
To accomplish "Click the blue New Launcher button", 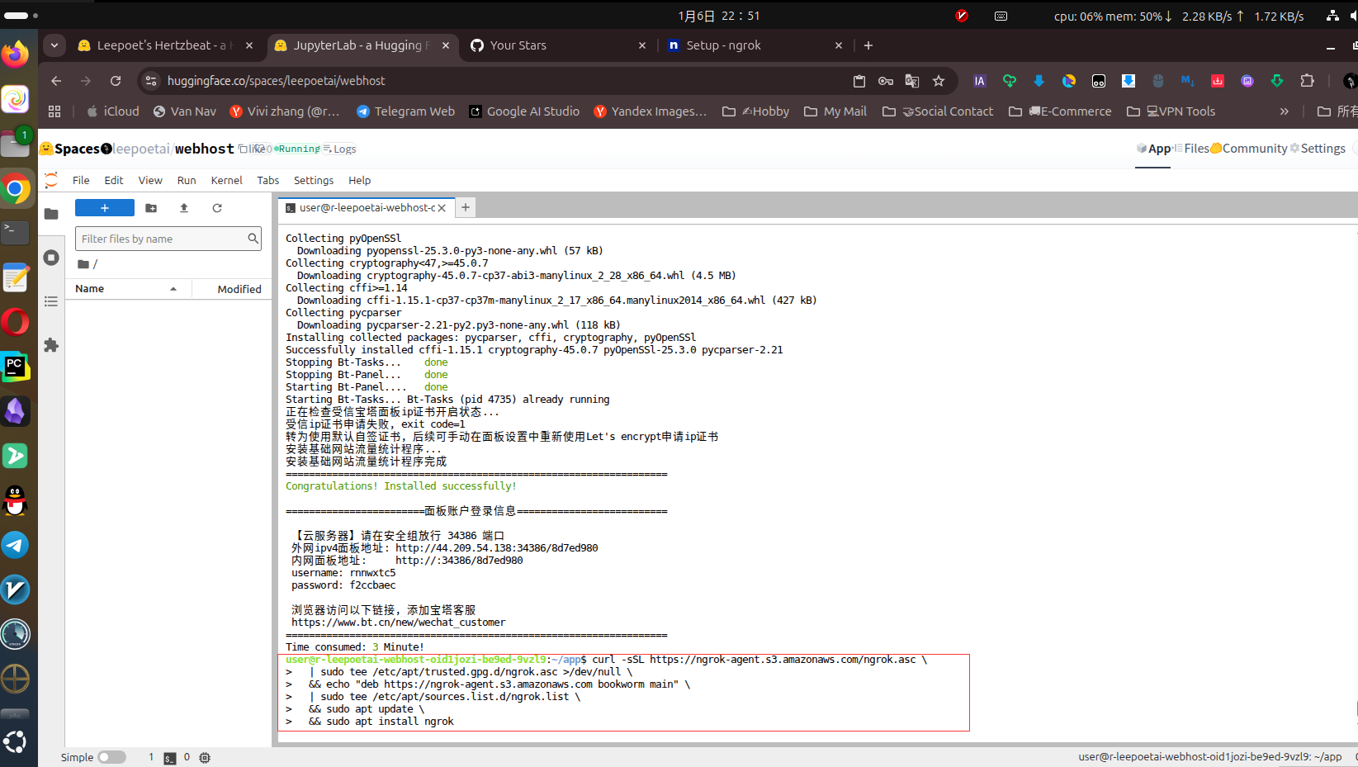I will 105,208.
